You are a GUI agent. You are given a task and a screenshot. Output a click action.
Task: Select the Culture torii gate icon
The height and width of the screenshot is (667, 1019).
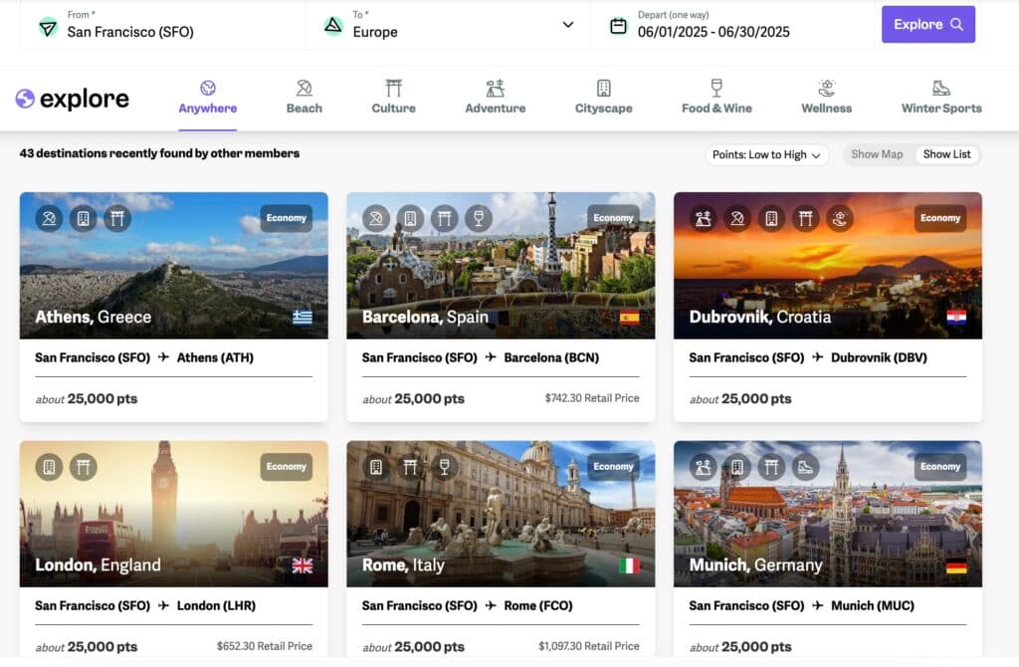coord(393,89)
